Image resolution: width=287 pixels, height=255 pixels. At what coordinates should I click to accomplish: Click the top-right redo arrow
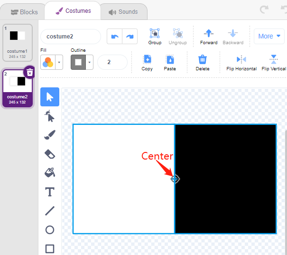click(264, 9)
